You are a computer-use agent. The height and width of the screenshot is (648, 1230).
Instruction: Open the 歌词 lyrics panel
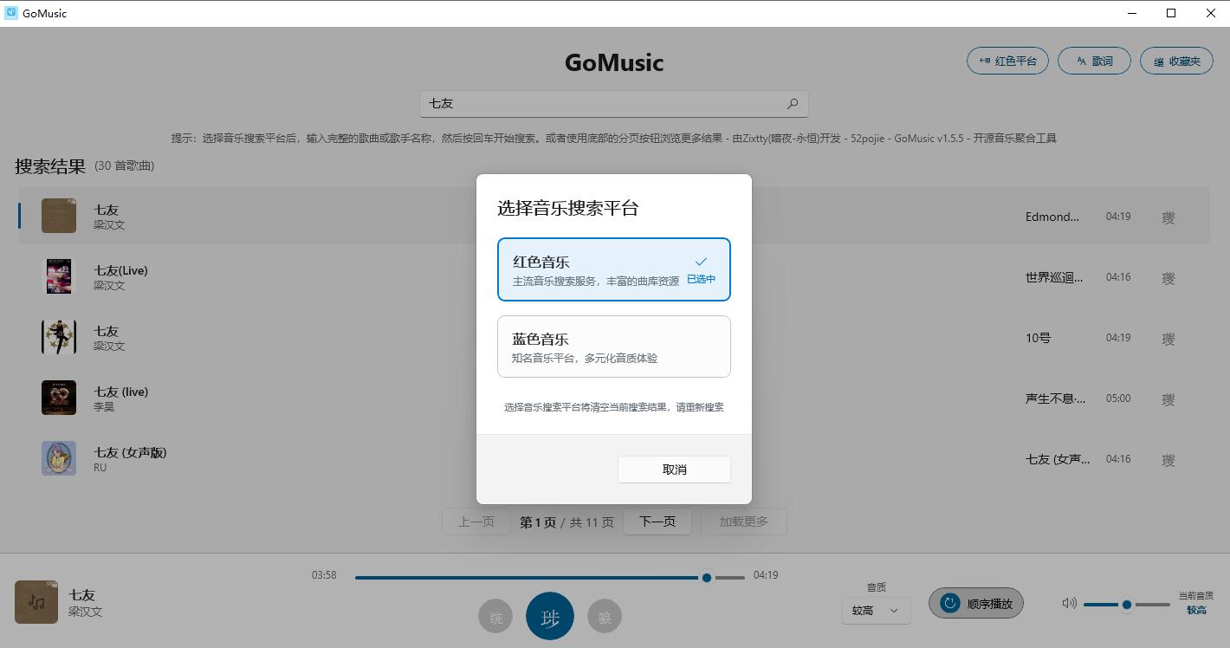coord(1094,61)
